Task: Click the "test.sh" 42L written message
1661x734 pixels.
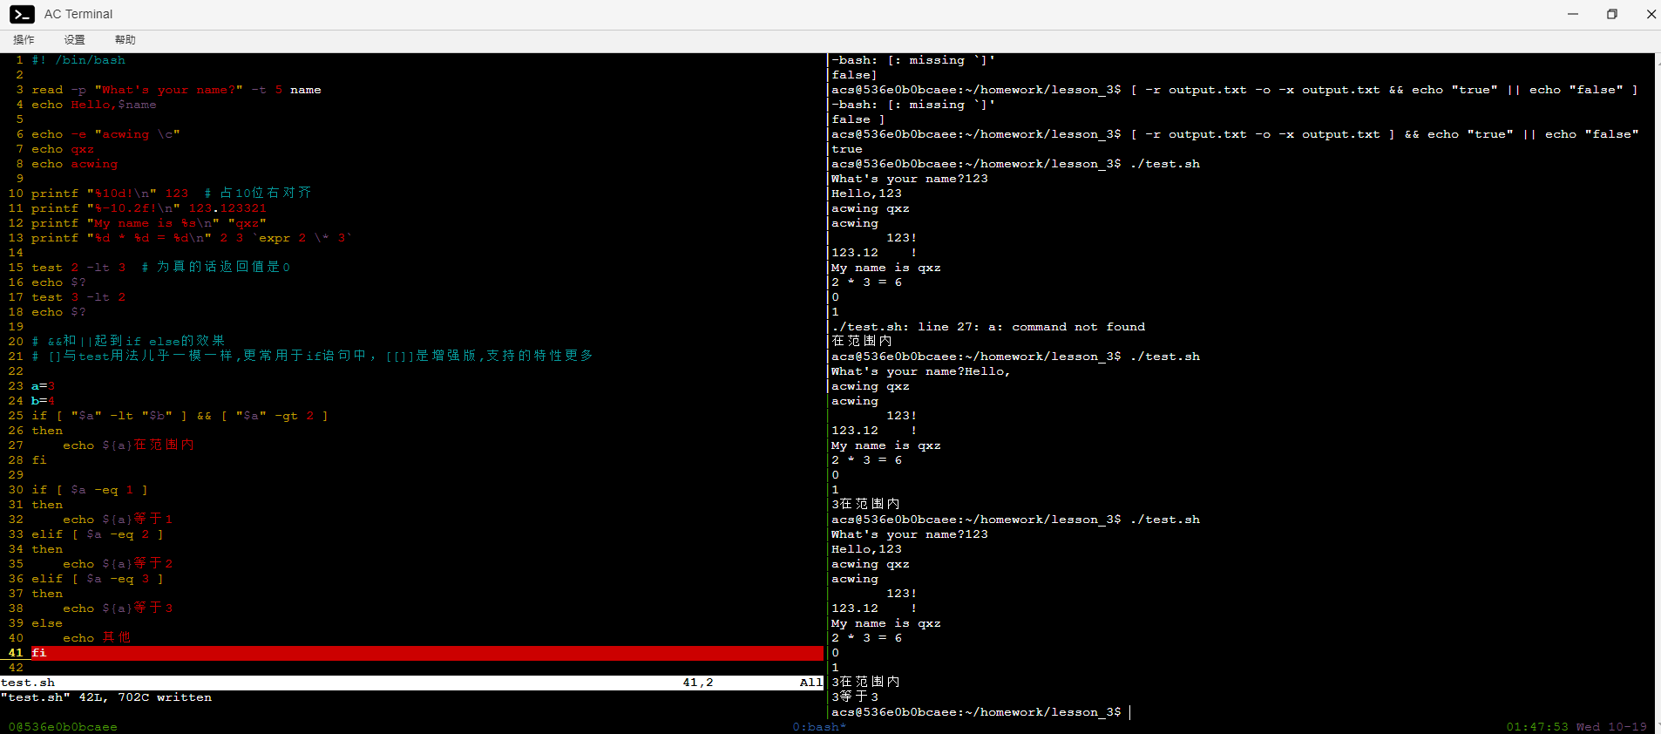Action: pos(106,697)
